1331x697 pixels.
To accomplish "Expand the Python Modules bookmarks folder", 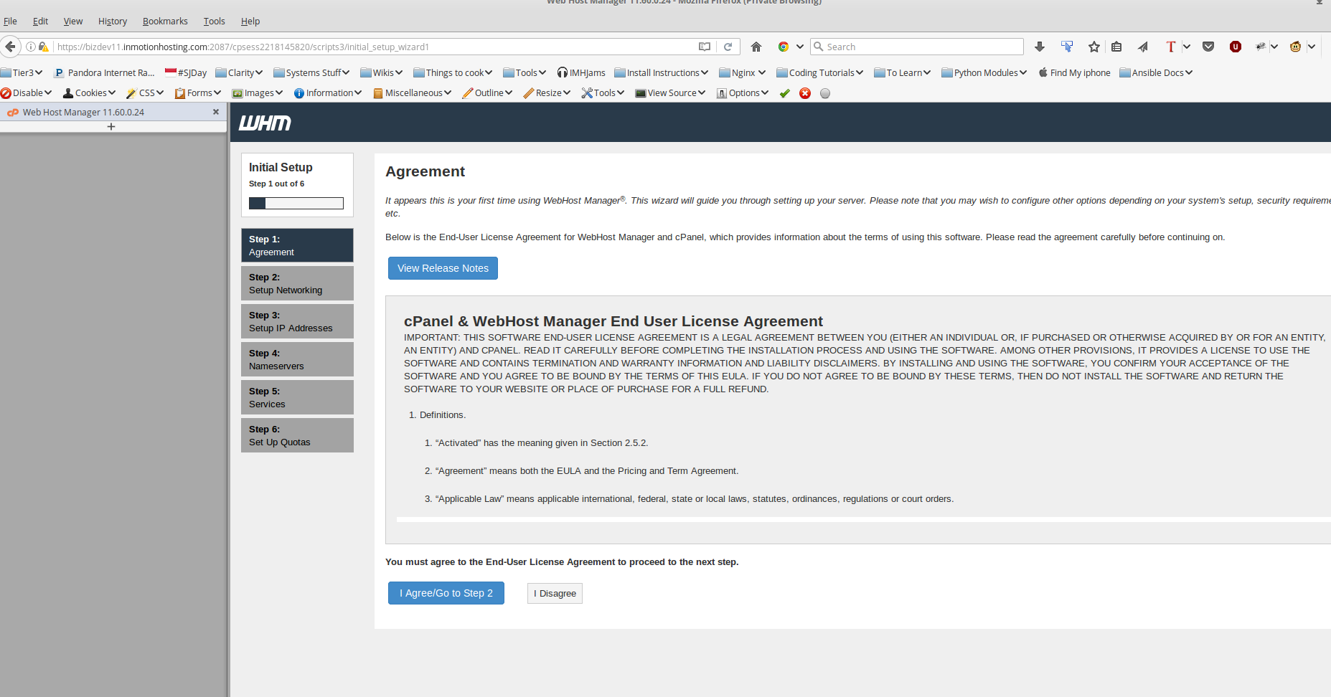I will point(984,73).
